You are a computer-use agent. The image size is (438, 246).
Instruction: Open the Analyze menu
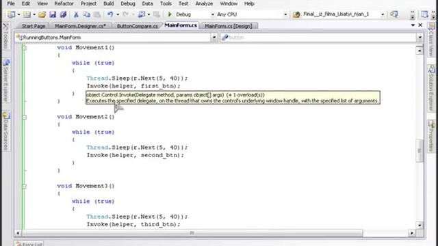point(204,3)
